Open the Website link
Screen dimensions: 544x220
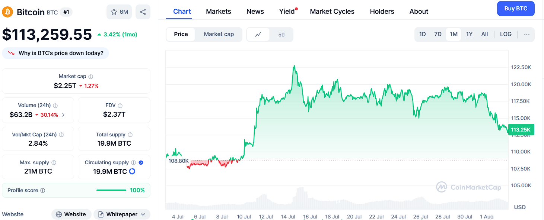[x=71, y=214]
